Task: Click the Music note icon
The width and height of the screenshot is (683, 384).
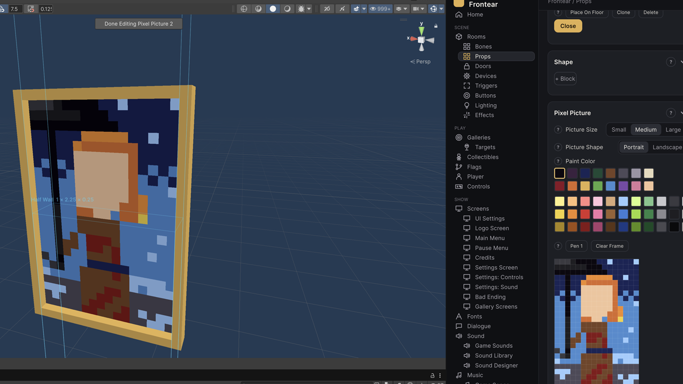Action: tap(459, 375)
